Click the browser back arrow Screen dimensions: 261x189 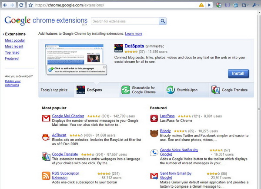pos(5,5)
